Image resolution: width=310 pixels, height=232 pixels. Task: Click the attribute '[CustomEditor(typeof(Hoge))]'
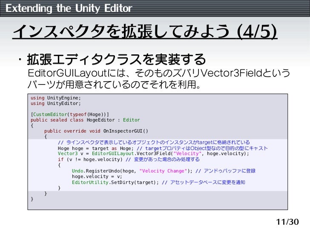[70, 114]
